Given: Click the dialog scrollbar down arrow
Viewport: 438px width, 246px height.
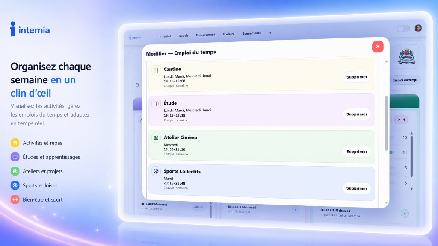Looking at the screenshot, I should pos(386,203).
